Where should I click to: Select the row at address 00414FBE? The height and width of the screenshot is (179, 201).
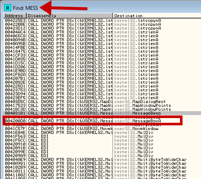click(102, 48)
